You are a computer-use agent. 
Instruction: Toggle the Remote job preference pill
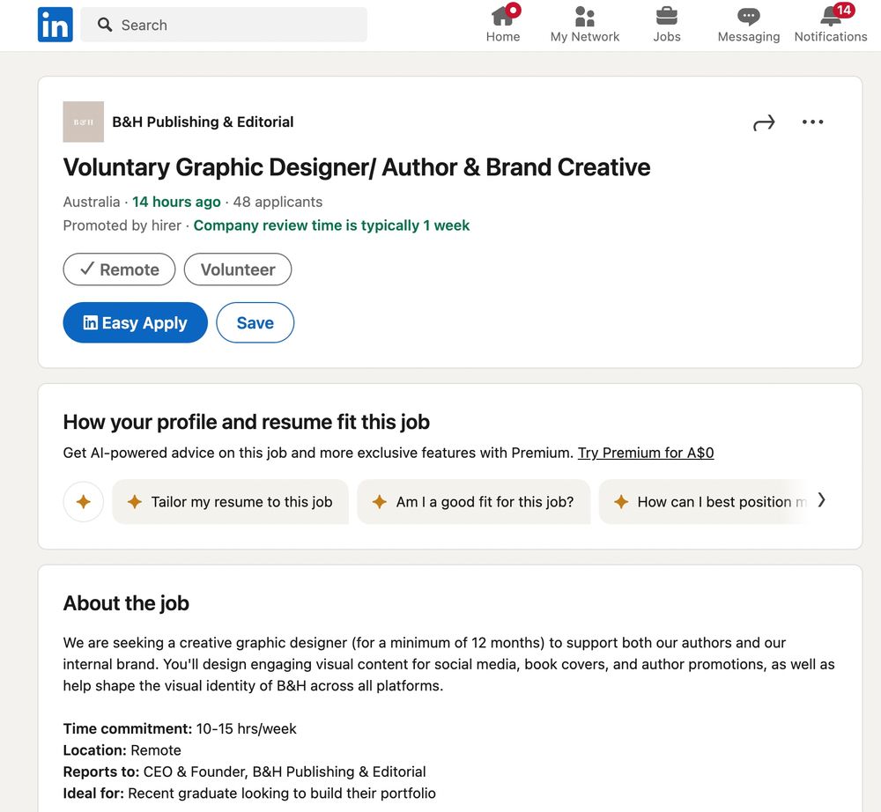[x=119, y=269]
